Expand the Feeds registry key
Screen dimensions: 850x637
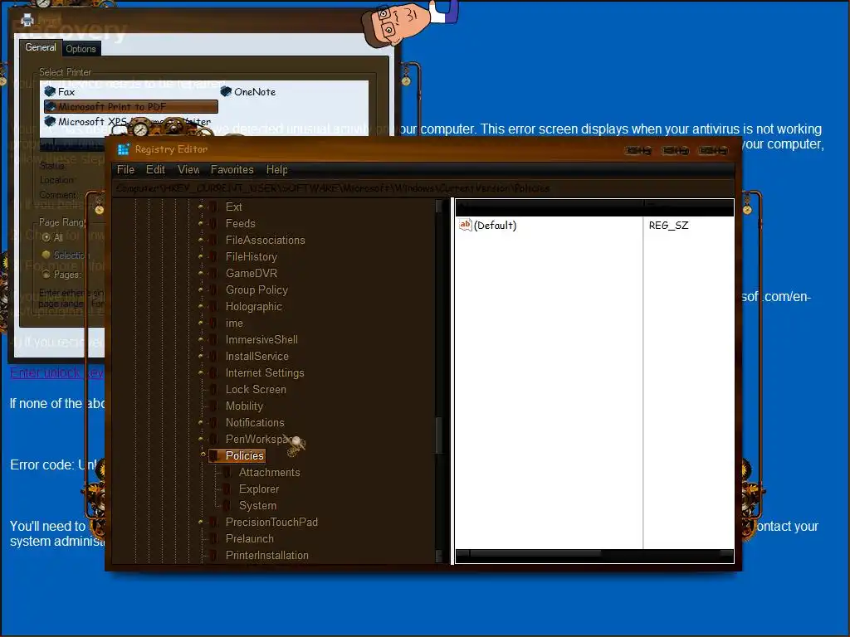(x=201, y=223)
